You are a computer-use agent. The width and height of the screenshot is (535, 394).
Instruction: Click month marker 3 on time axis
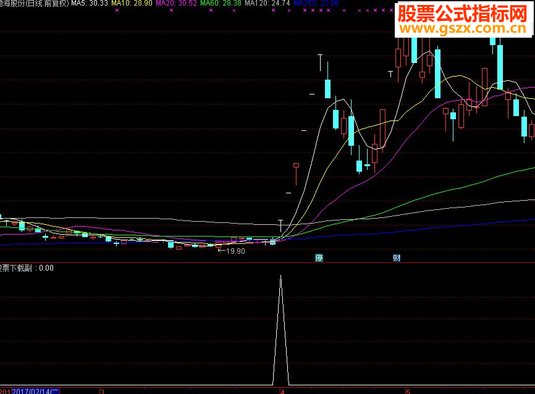[x=102, y=392]
